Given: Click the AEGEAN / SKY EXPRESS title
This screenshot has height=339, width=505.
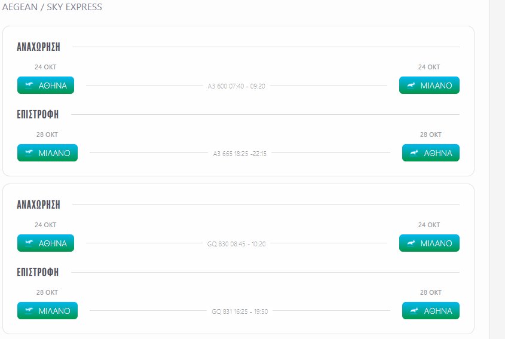Looking at the screenshot, I should pyautogui.click(x=52, y=7).
